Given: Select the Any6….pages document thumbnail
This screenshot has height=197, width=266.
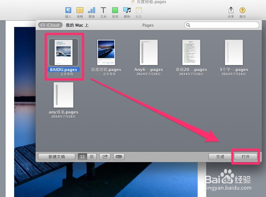Looking at the screenshot, I should coord(149,52).
